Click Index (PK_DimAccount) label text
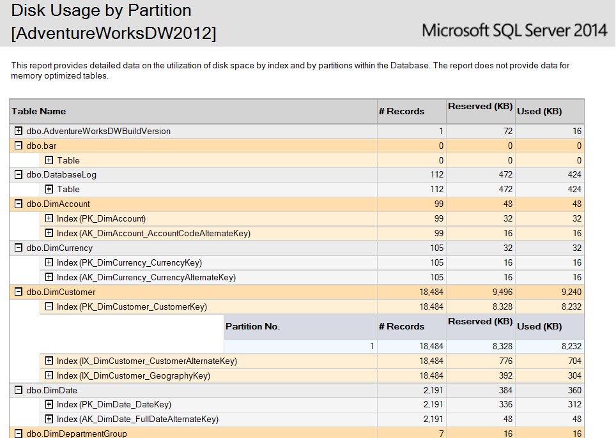Image resolution: width=616 pixels, height=438 pixels. pos(101,218)
